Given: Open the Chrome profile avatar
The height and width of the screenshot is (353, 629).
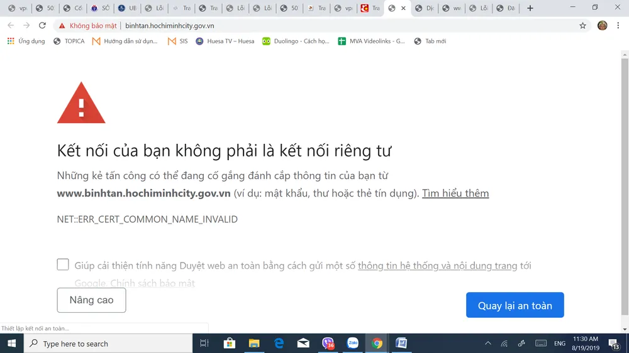Looking at the screenshot, I should coord(602,26).
